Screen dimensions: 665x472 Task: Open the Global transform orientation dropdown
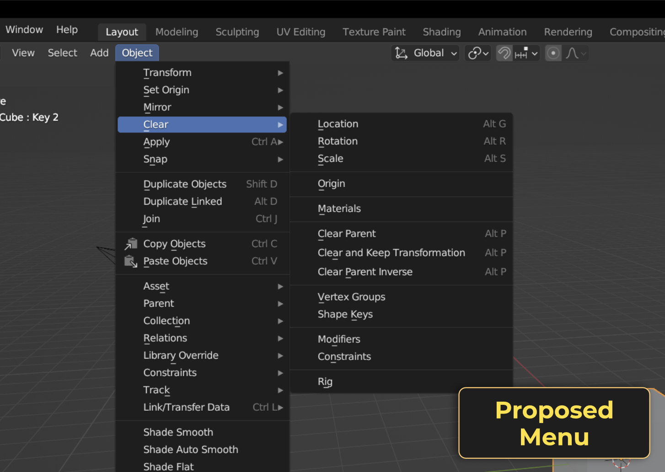[426, 53]
